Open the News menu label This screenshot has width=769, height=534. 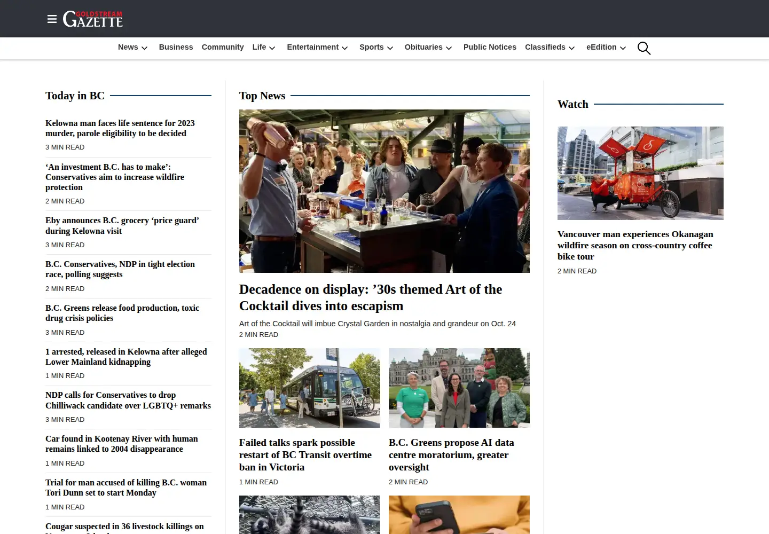point(128,47)
